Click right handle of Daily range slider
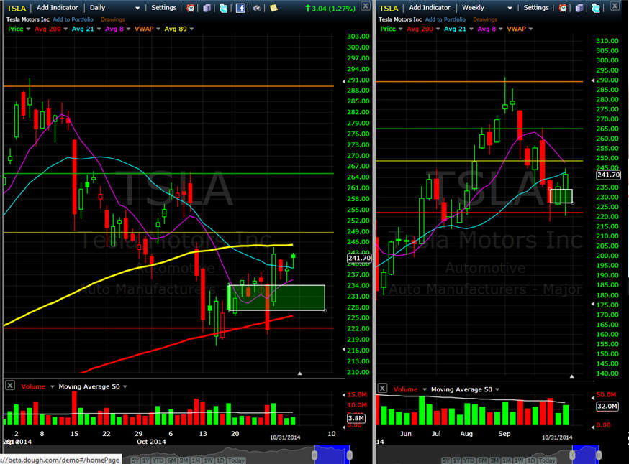 click(349, 455)
